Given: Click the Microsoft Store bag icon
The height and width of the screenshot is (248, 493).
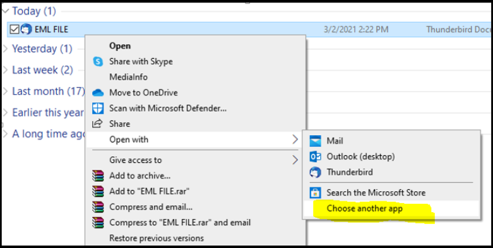Looking at the screenshot, I should [x=316, y=192].
